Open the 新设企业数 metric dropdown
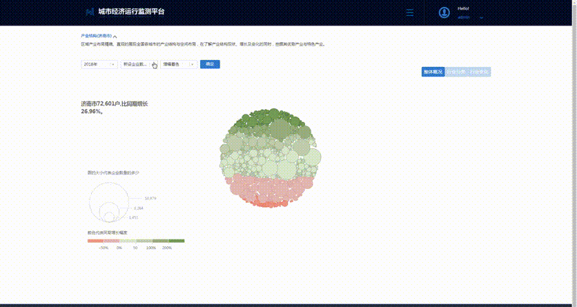 pos(139,64)
